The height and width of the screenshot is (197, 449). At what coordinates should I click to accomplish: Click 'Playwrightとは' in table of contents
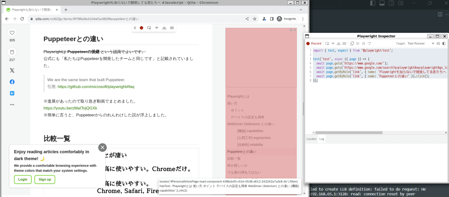click(x=238, y=96)
